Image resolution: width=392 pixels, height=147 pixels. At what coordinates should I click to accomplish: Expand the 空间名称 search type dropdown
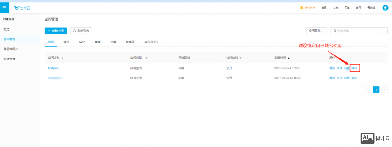316,31
